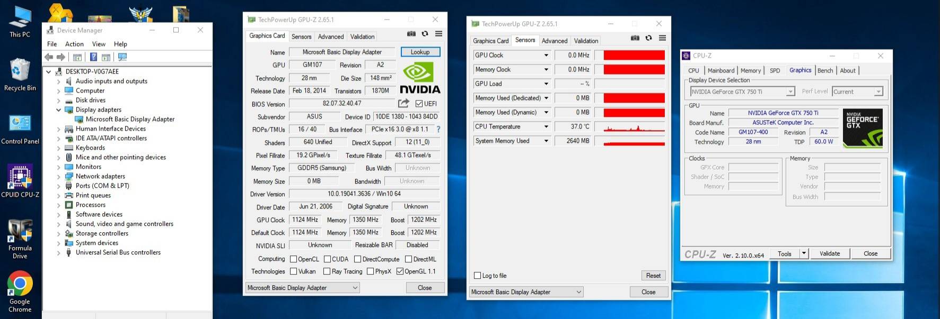Viewport: 940px width, 319px height.
Task: Click the action pane icon in Device Manager toolbar
Action: click(106, 57)
